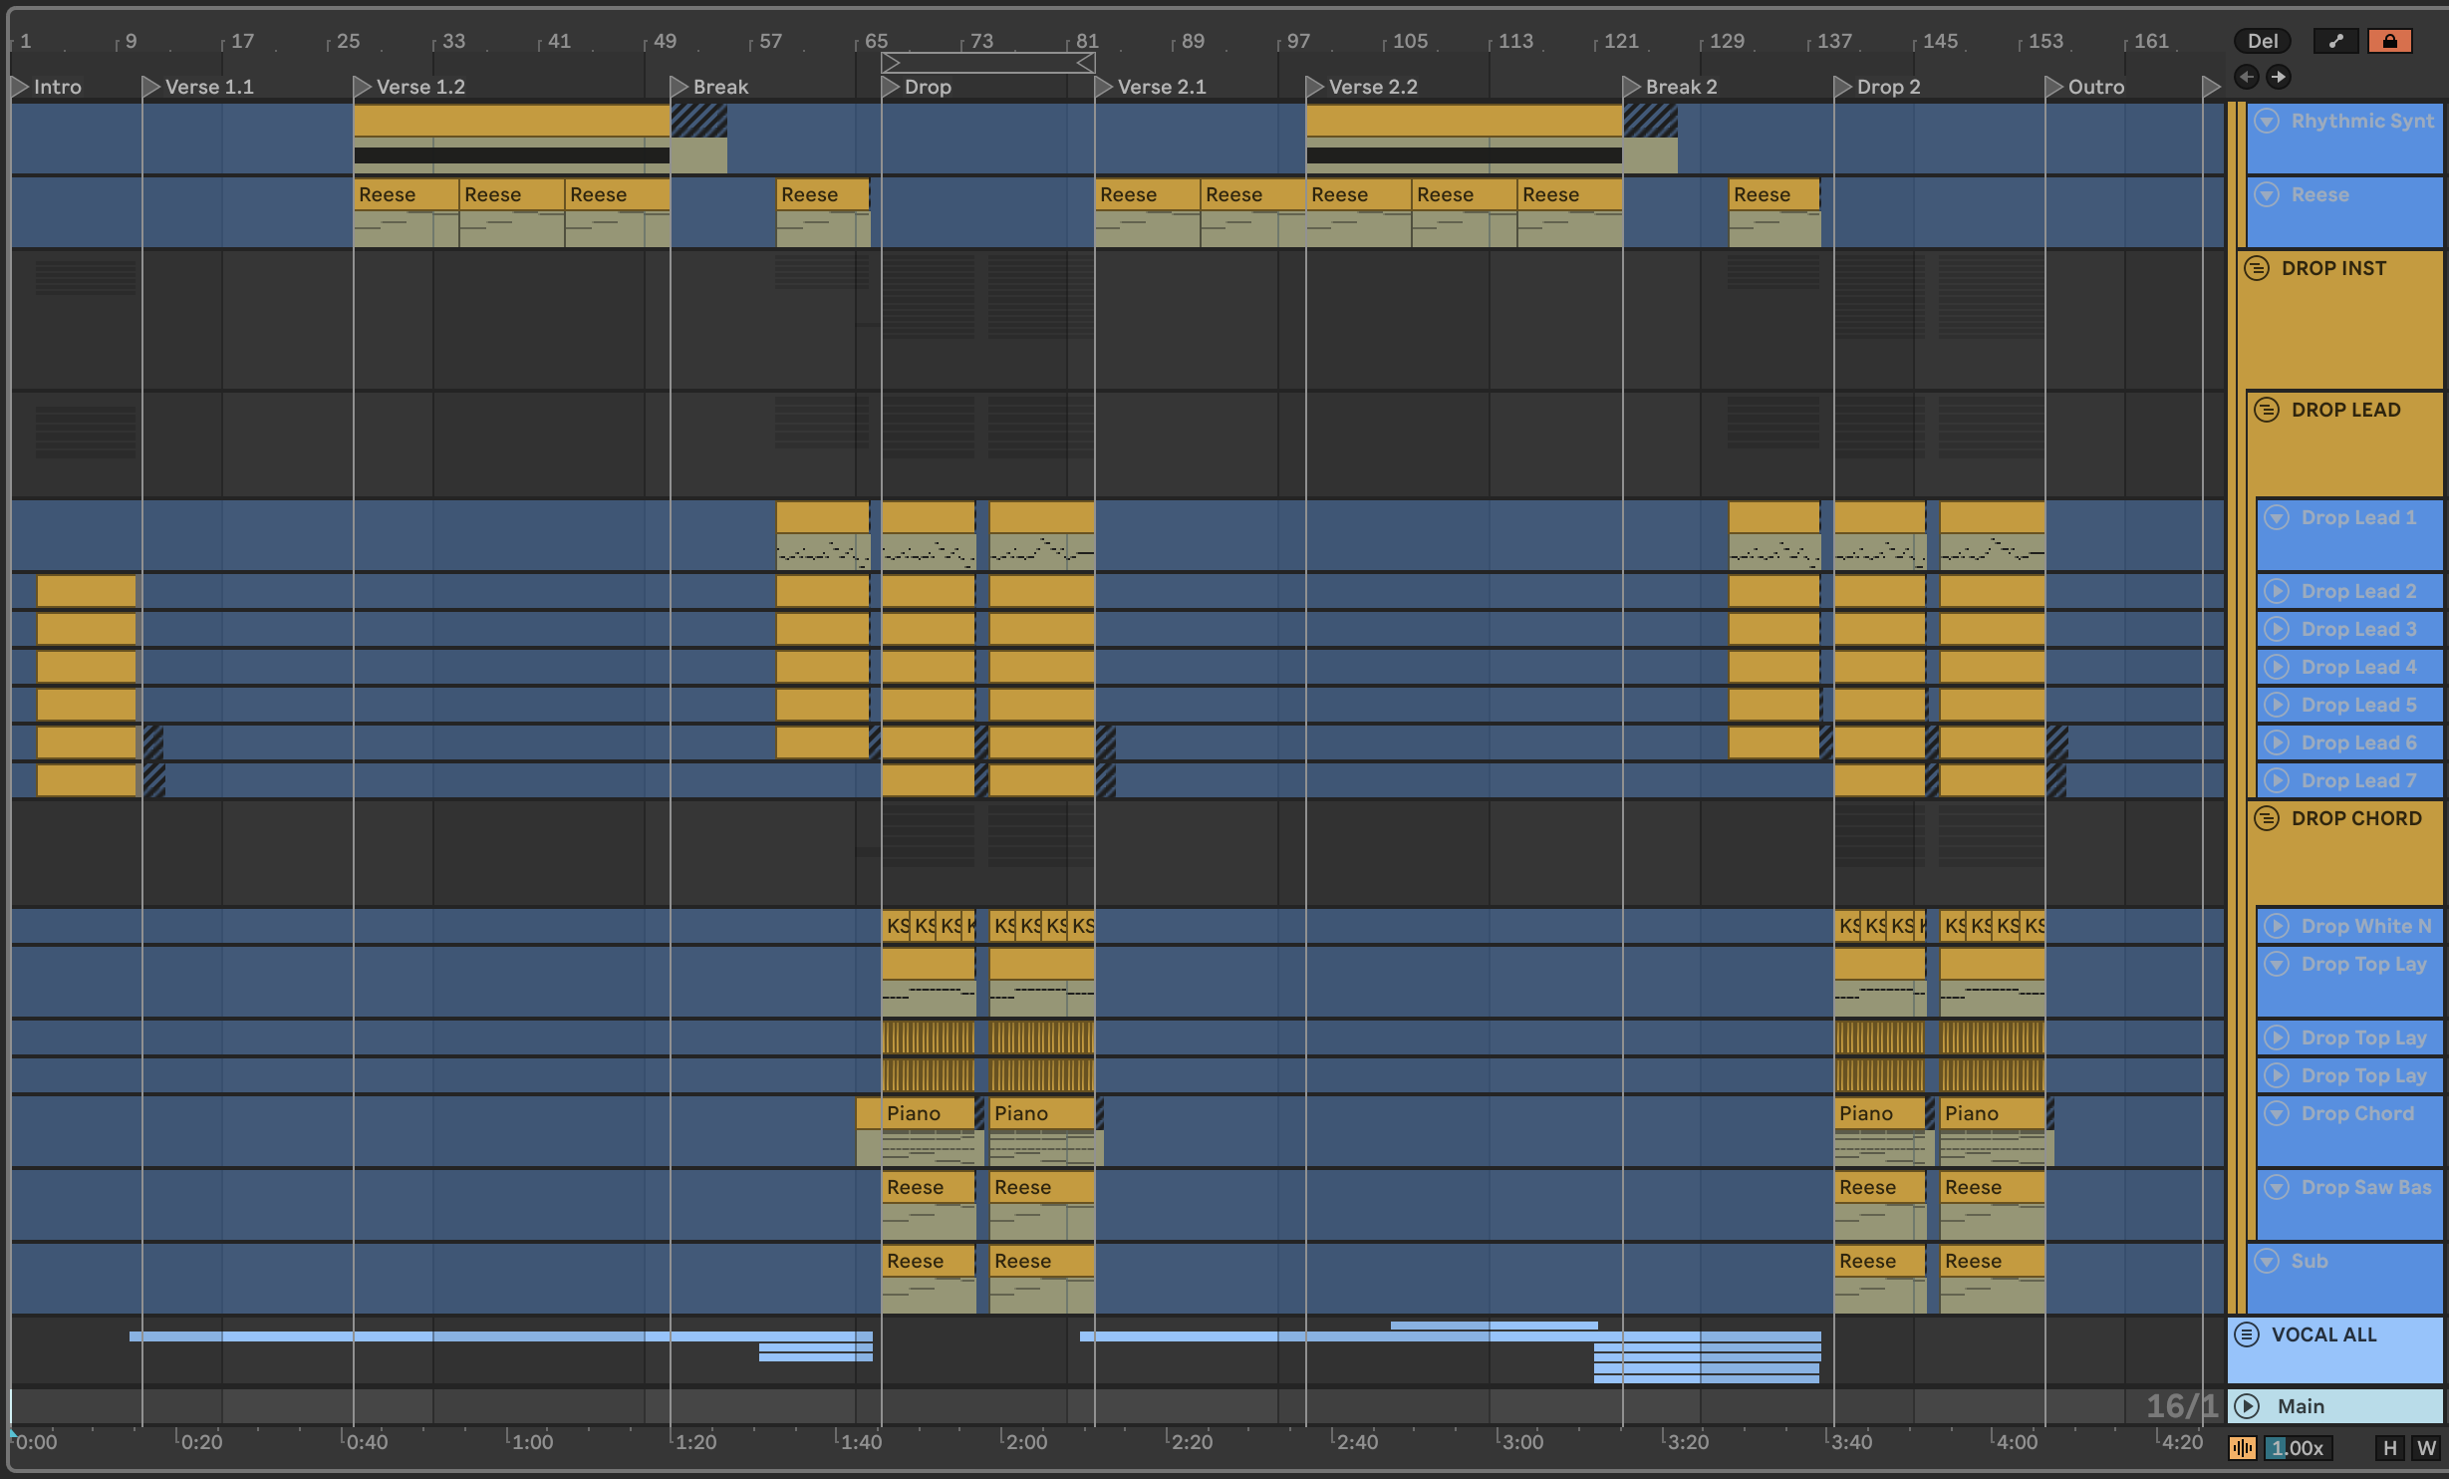Fold the VOCAL ALL group icon
The image size is (2449, 1479).
click(2246, 1334)
